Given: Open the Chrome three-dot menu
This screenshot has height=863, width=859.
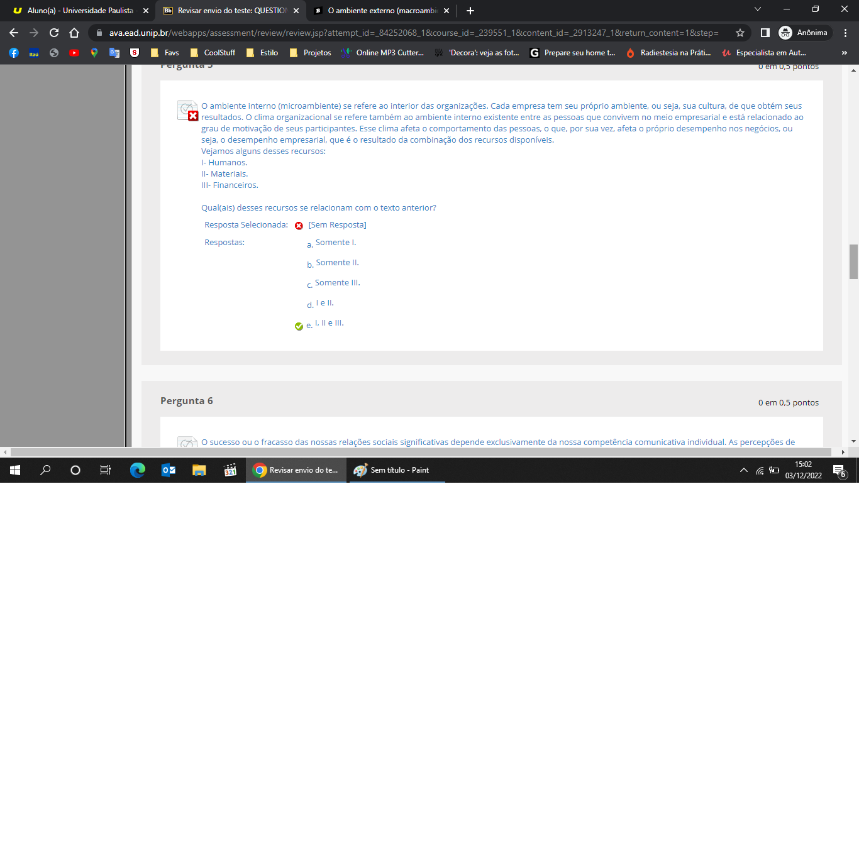Looking at the screenshot, I should tap(845, 33).
